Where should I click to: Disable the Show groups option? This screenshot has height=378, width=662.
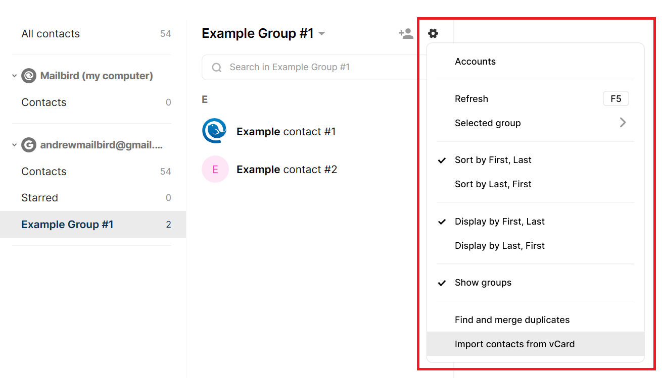point(483,282)
